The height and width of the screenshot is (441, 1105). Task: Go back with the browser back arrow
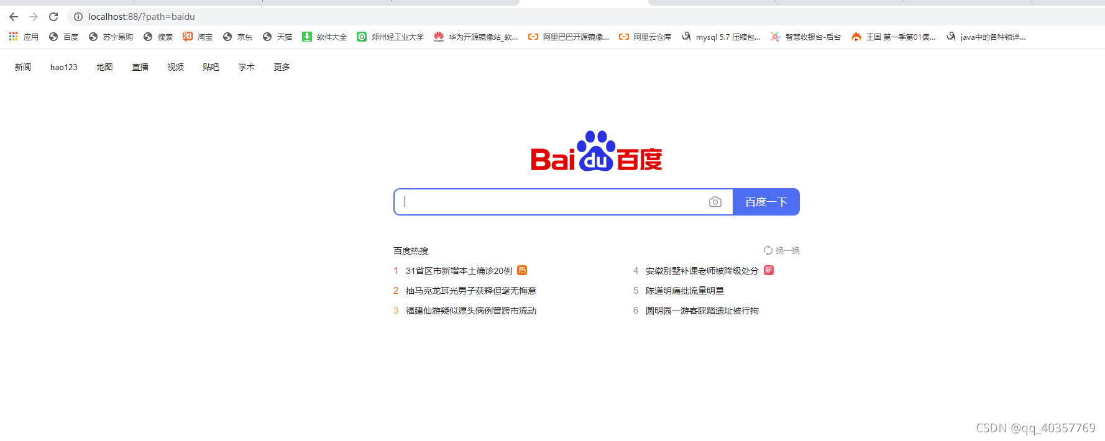(x=14, y=17)
